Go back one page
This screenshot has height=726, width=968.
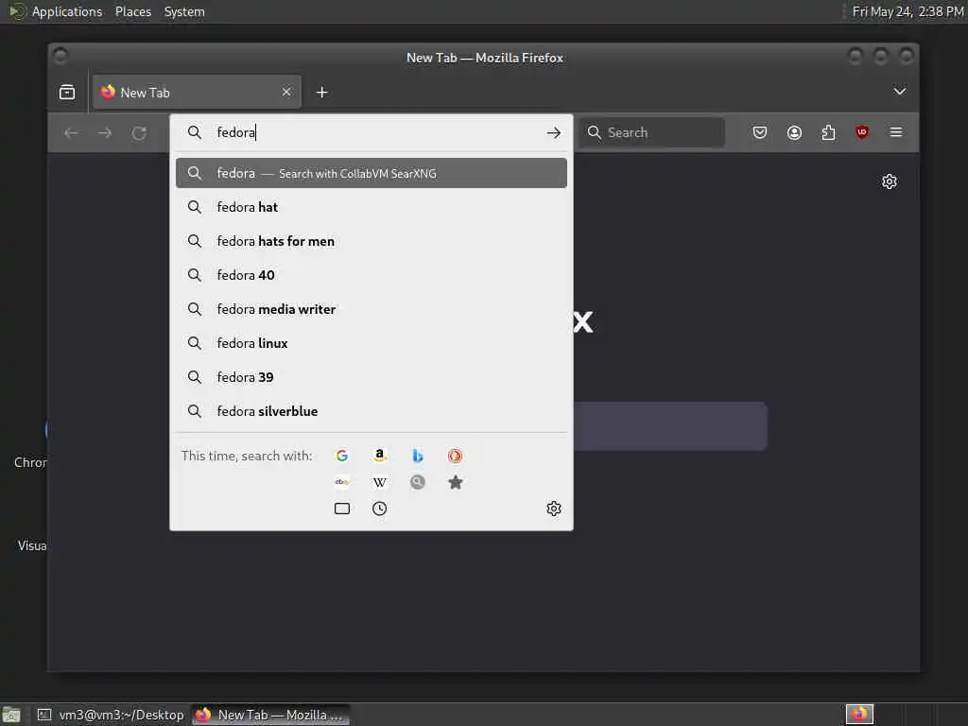click(x=71, y=132)
